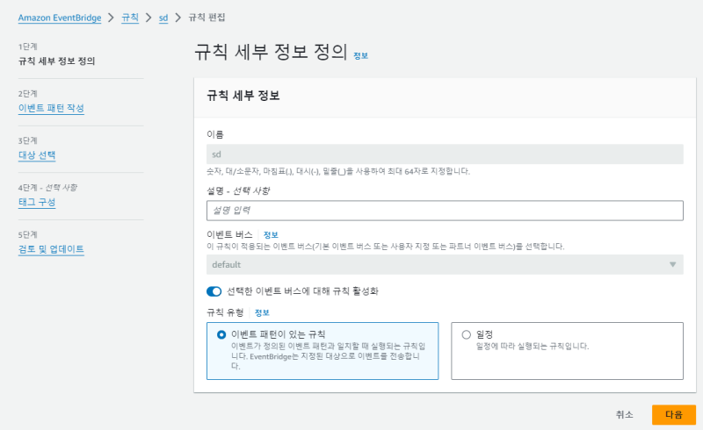Click the orange 다음 button
Image resolution: width=703 pixels, height=430 pixels.
tap(673, 414)
